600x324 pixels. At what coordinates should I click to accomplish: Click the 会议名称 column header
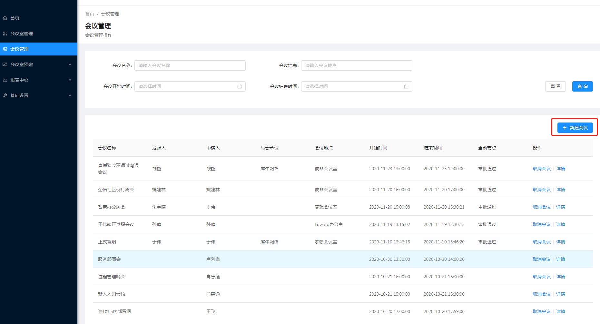[x=107, y=148]
